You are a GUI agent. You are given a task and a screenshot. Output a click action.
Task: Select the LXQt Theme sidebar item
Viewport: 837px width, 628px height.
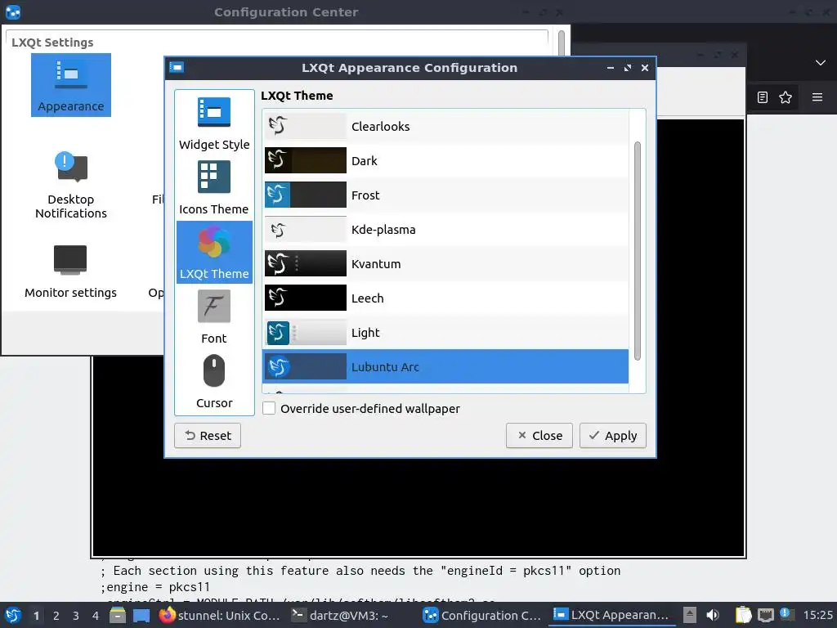[214, 252]
